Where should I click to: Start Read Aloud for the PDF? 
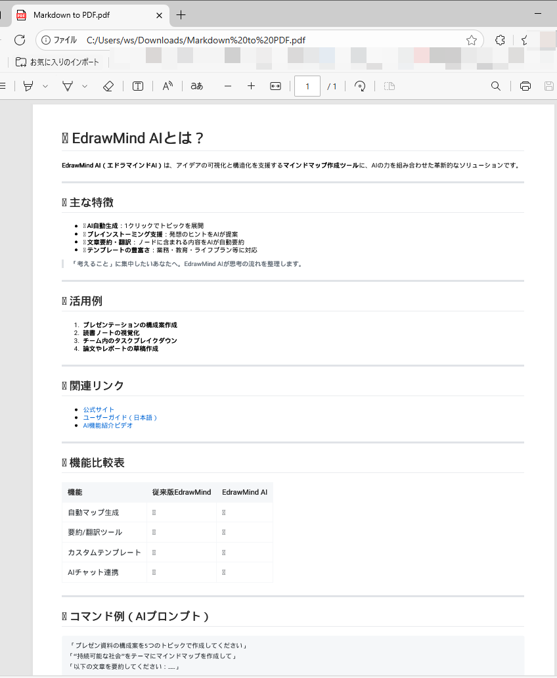pyautogui.click(x=167, y=86)
